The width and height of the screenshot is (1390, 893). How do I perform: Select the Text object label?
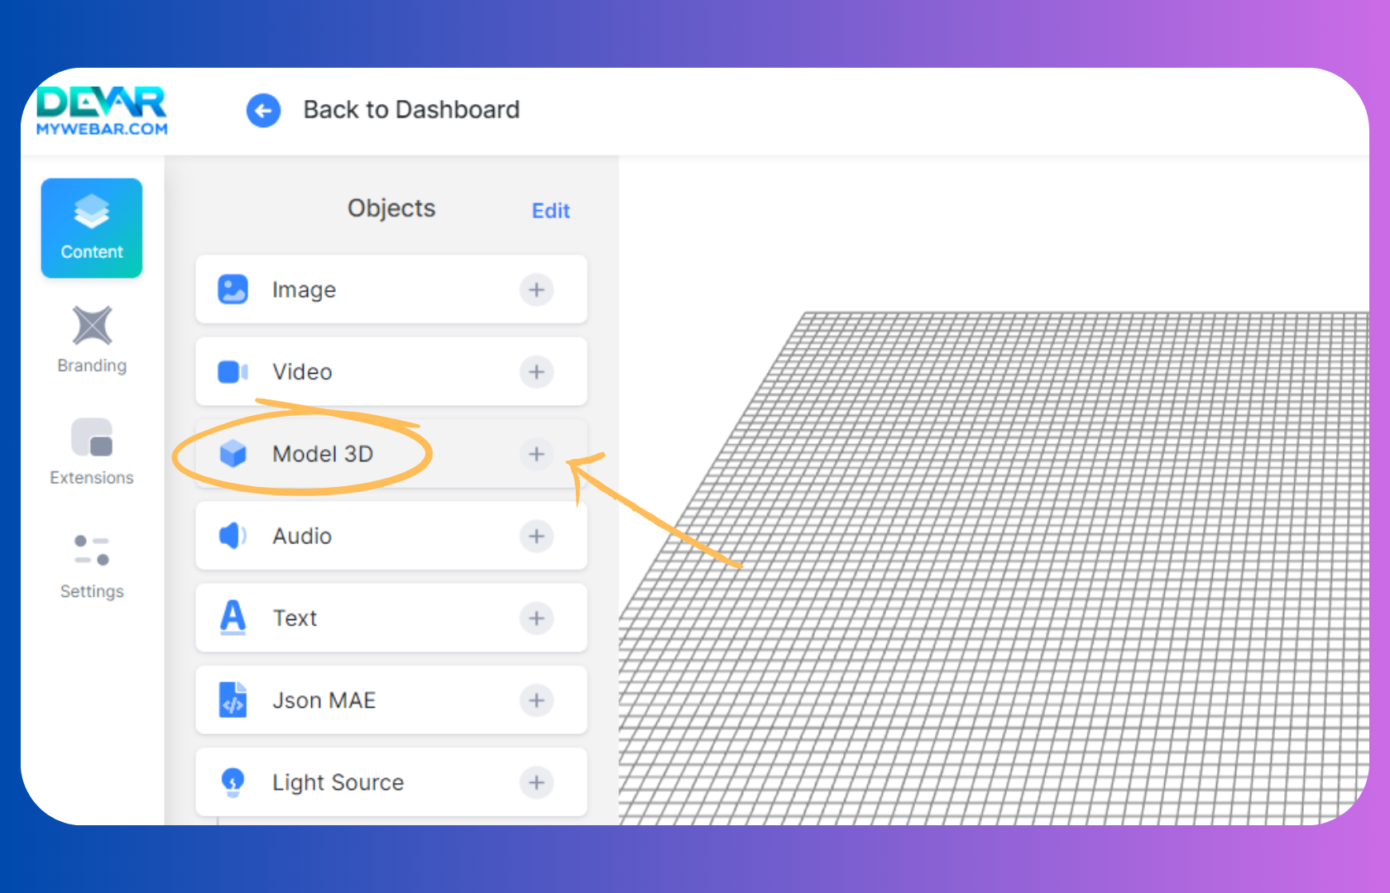(295, 618)
